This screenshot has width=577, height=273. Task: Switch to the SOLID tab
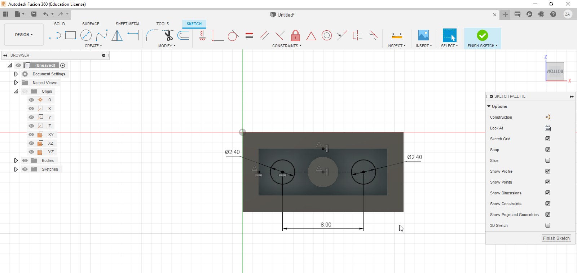60,24
